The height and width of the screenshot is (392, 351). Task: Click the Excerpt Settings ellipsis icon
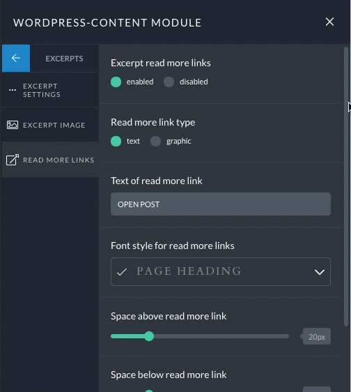click(x=13, y=90)
